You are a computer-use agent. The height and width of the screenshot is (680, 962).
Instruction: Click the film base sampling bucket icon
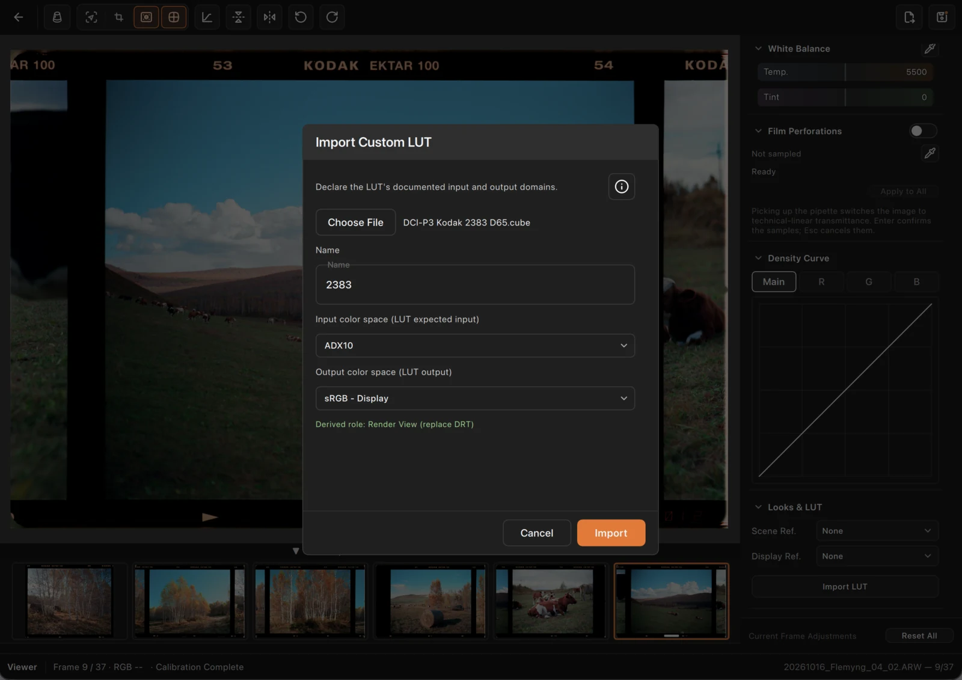[x=57, y=17]
